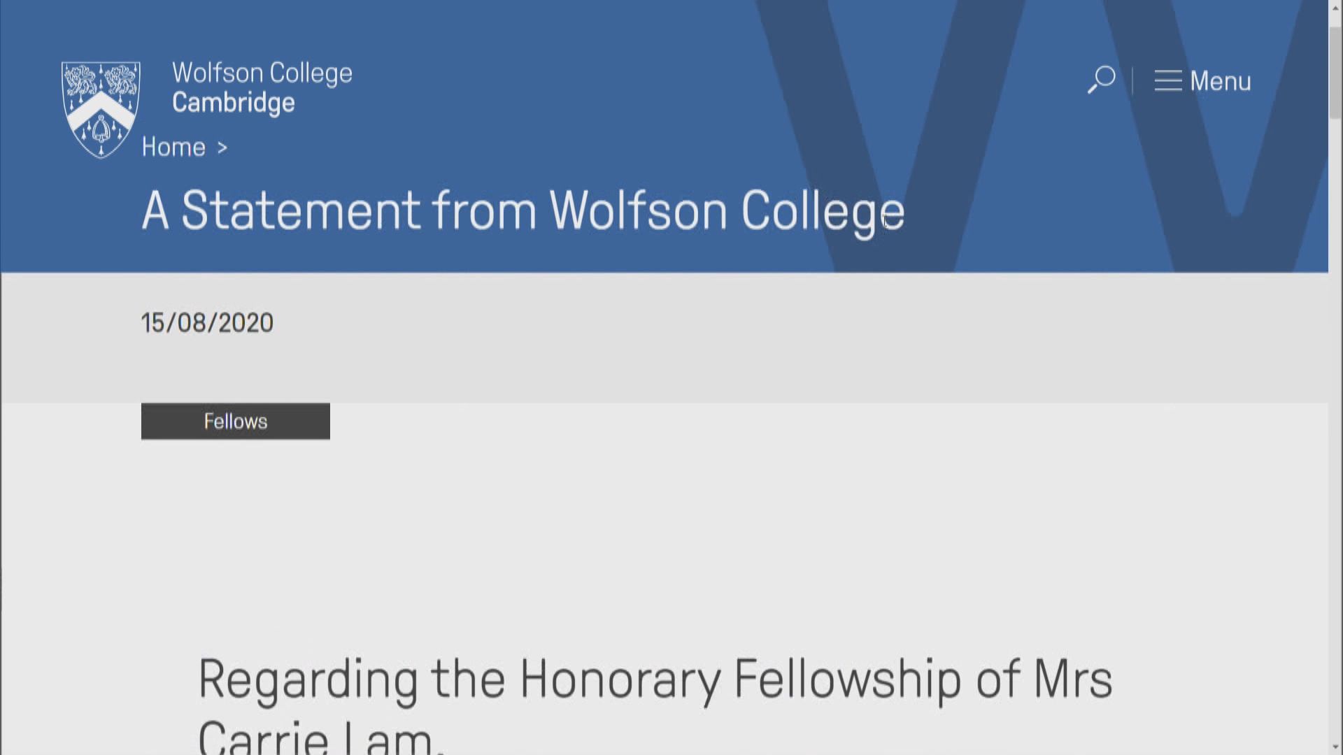Viewport: 1343px width, 755px height.
Task: Open search with the magnifier icon
Action: point(1101,80)
